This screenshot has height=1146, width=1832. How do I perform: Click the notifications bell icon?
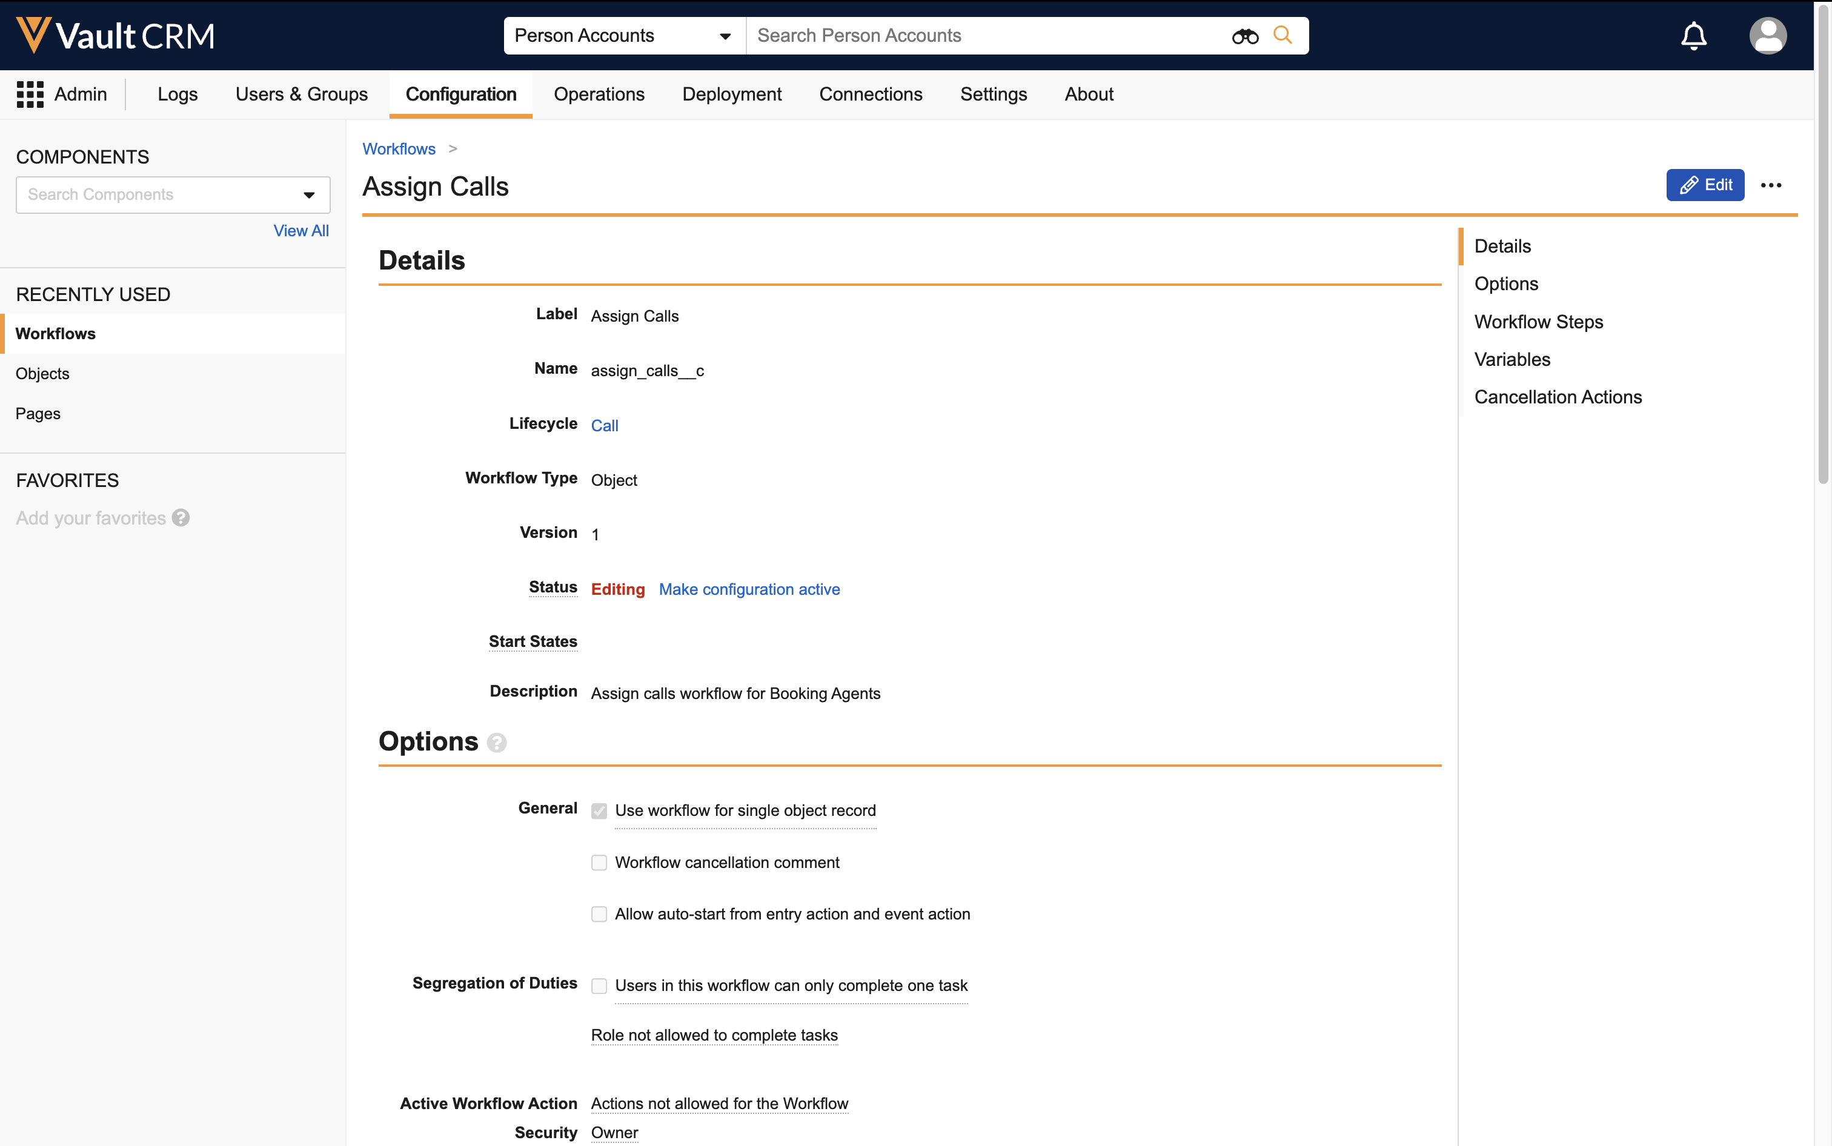click(x=1693, y=36)
